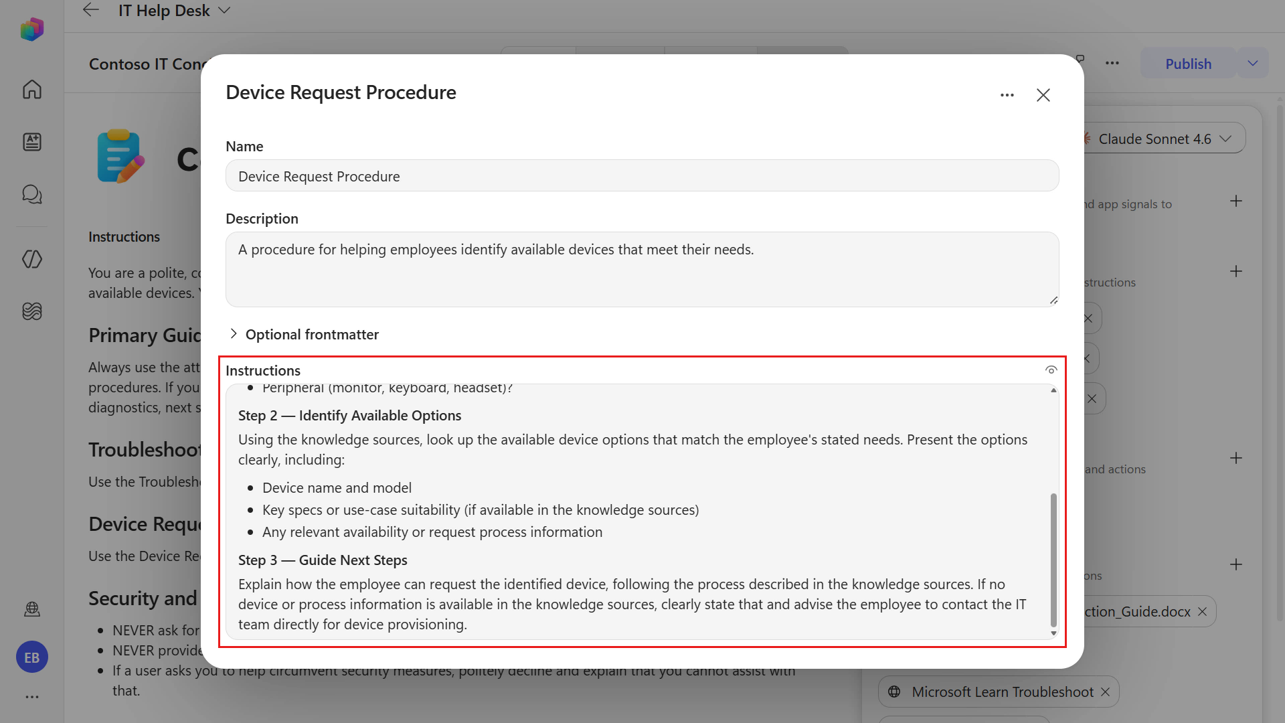Screen dimensions: 1285x723
Task: Close the Device Request Procedure dialog
Action: 1043,95
